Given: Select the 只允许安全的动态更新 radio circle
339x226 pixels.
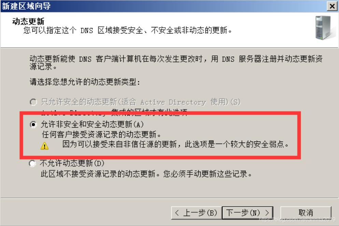Looking at the screenshot, I should click(33, 102).
